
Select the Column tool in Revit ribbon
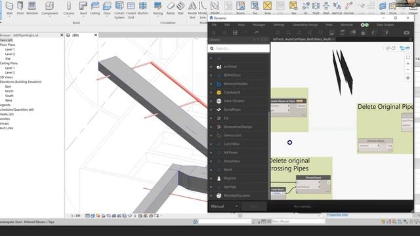click(x=69, y=8)
